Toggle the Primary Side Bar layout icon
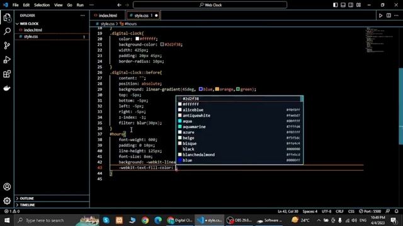 point(336,5)
